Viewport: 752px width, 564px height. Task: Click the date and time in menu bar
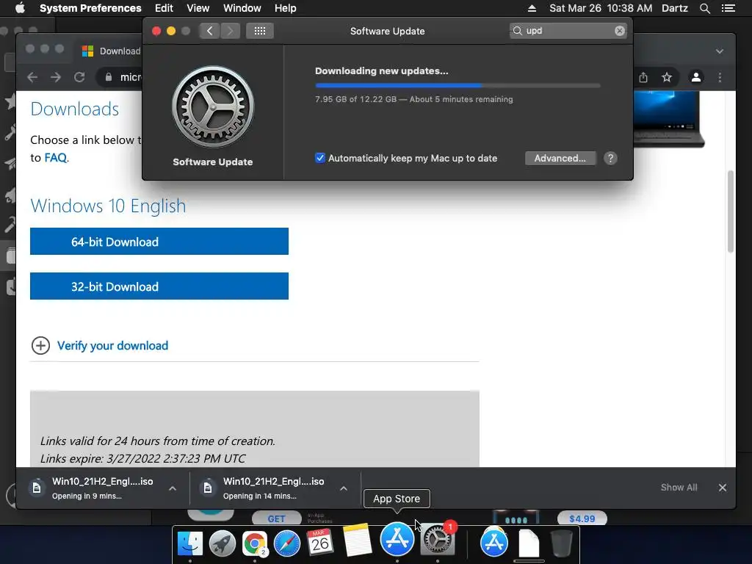tap(601, 8)
